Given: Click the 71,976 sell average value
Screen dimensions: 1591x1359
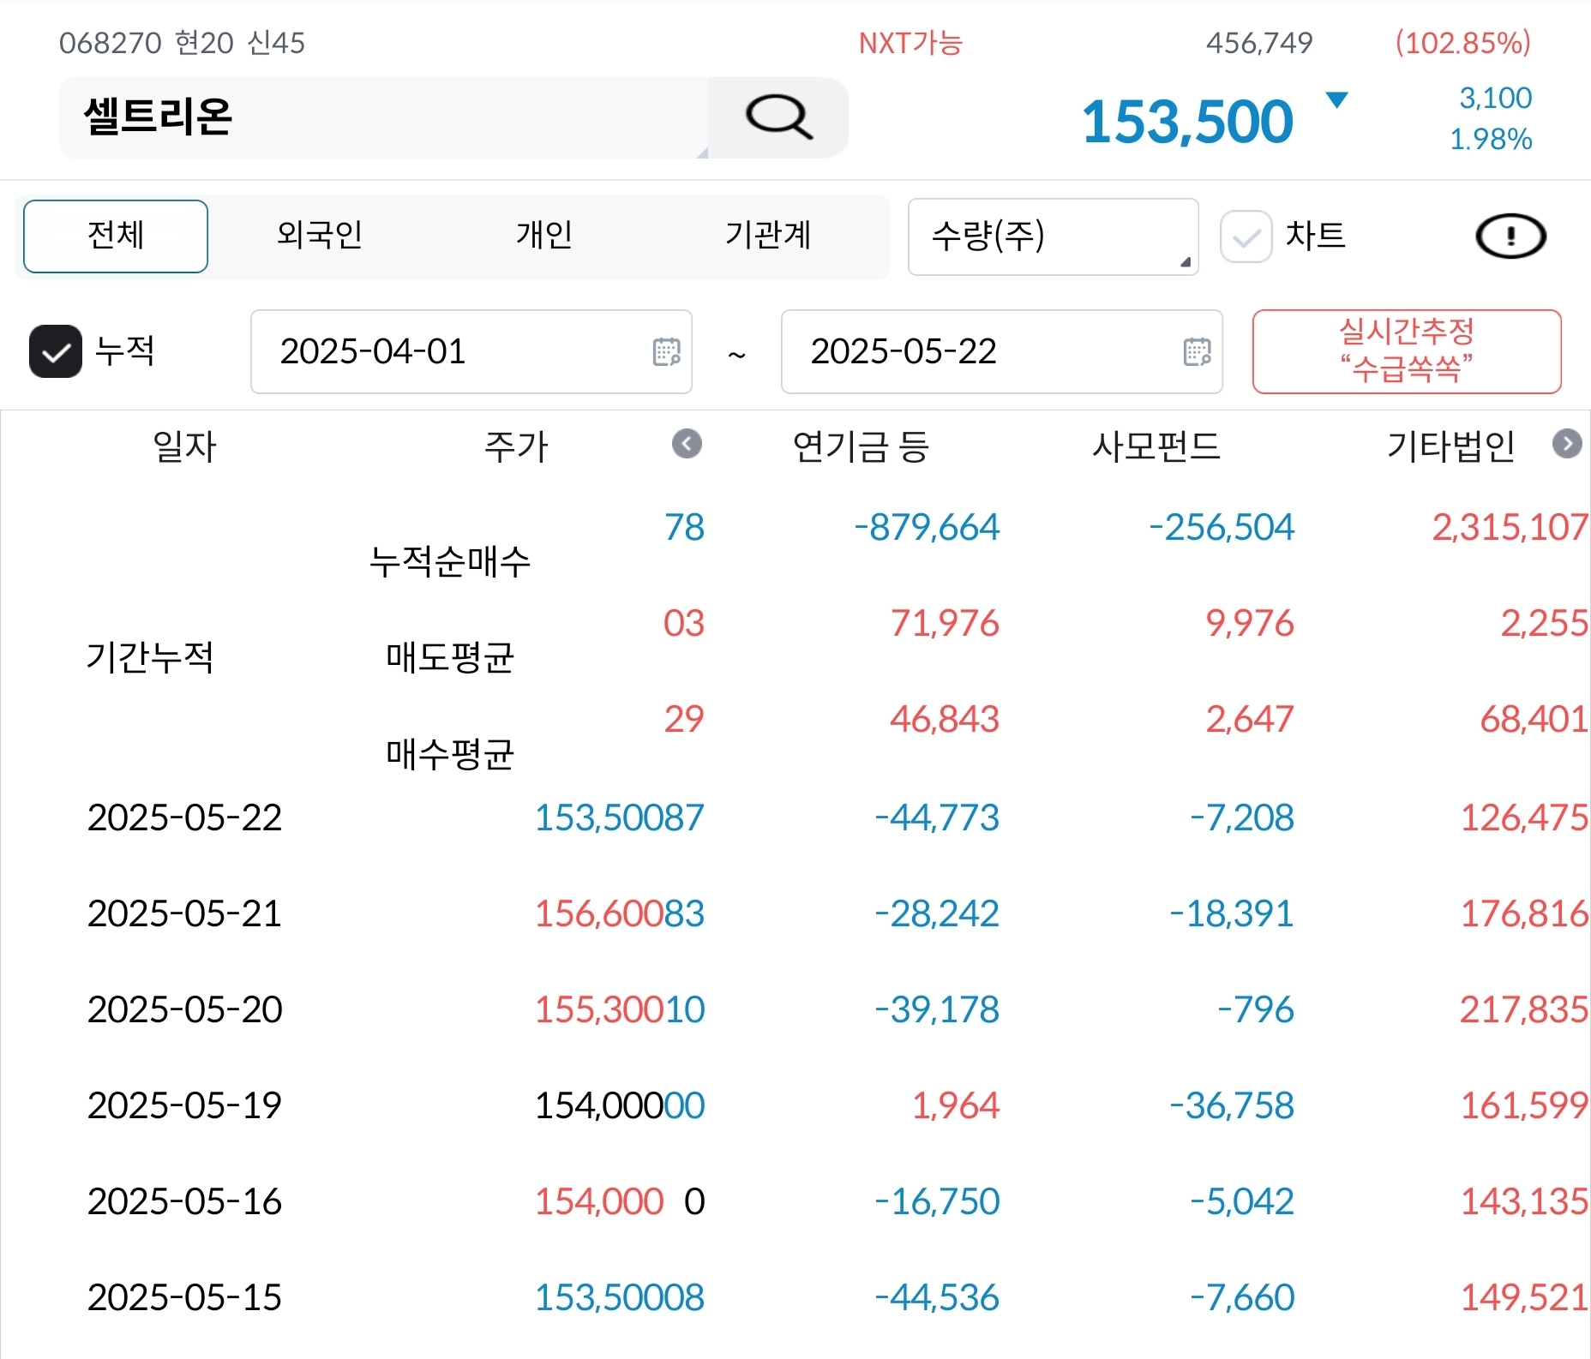Looking at the screenshot, I should 945,623.
